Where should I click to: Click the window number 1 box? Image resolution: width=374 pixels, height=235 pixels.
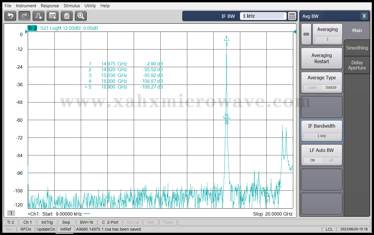(11, 213)
